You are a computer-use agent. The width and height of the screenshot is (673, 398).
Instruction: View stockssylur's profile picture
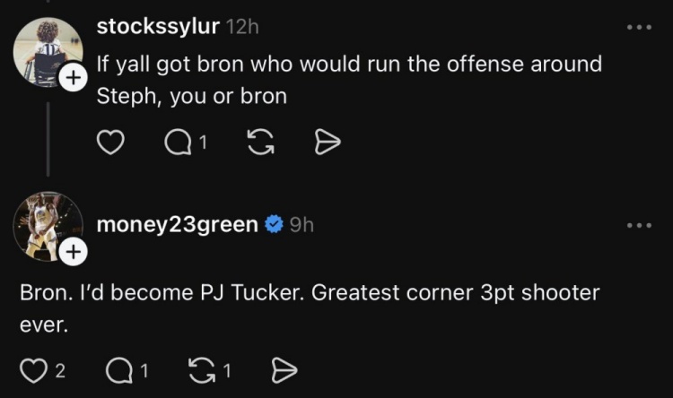[48, 52]
